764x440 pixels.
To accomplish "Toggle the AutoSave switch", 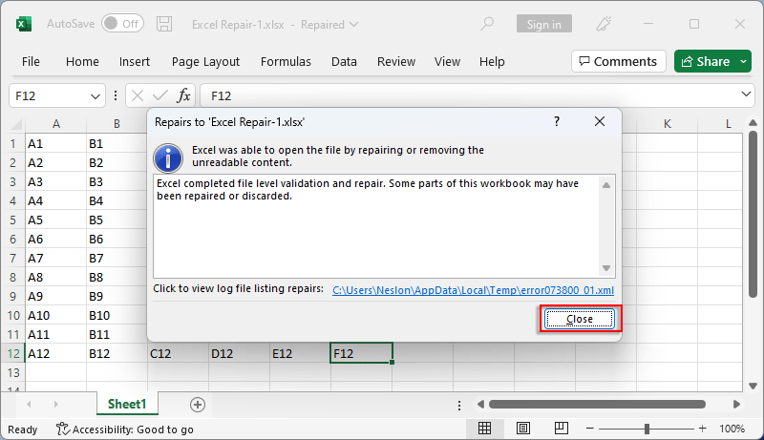I will 123,23.
